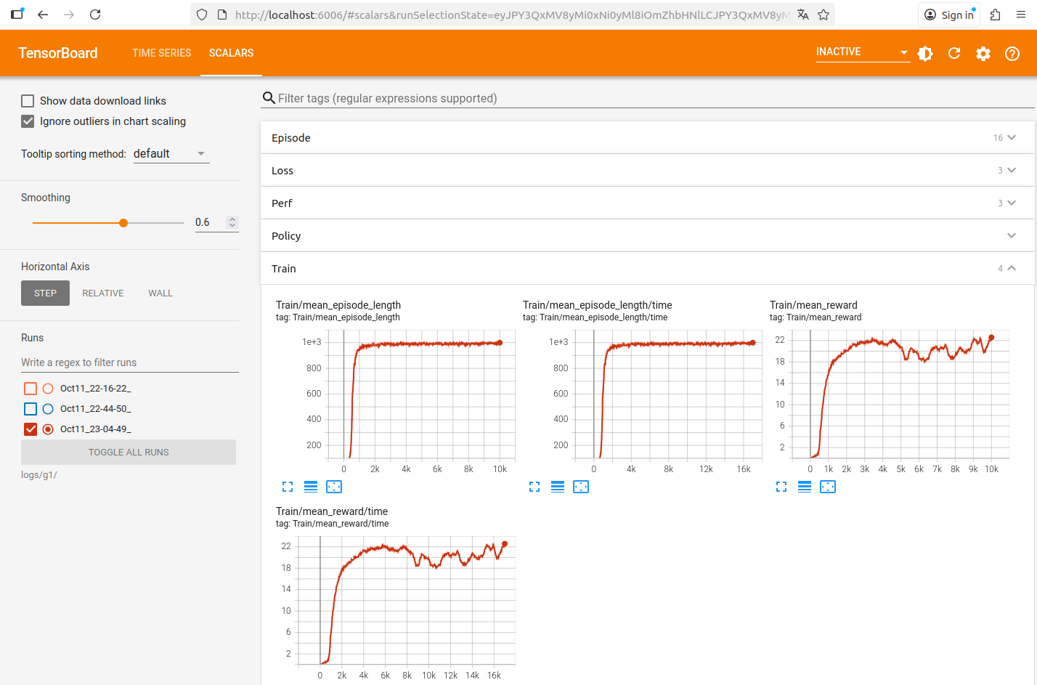
Task: Check the Oct11_22-44-50_ run checkbox
Action: (x=30, y=409)
